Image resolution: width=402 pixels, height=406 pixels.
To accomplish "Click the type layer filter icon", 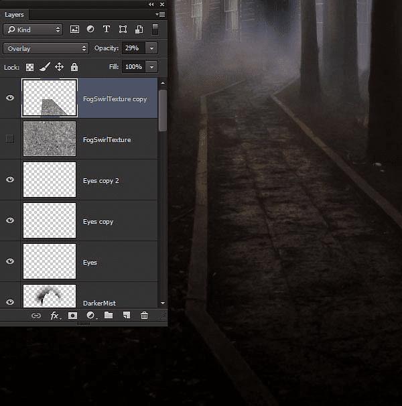I will 107,29.
